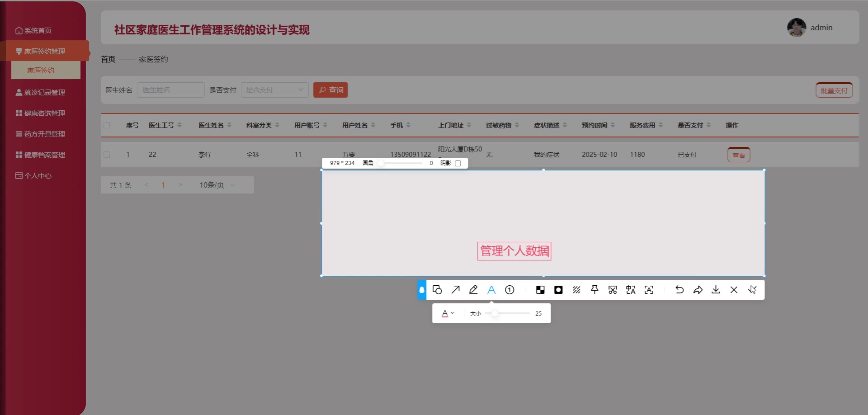Click the scissors long-screenshot icon

point(613,290)
